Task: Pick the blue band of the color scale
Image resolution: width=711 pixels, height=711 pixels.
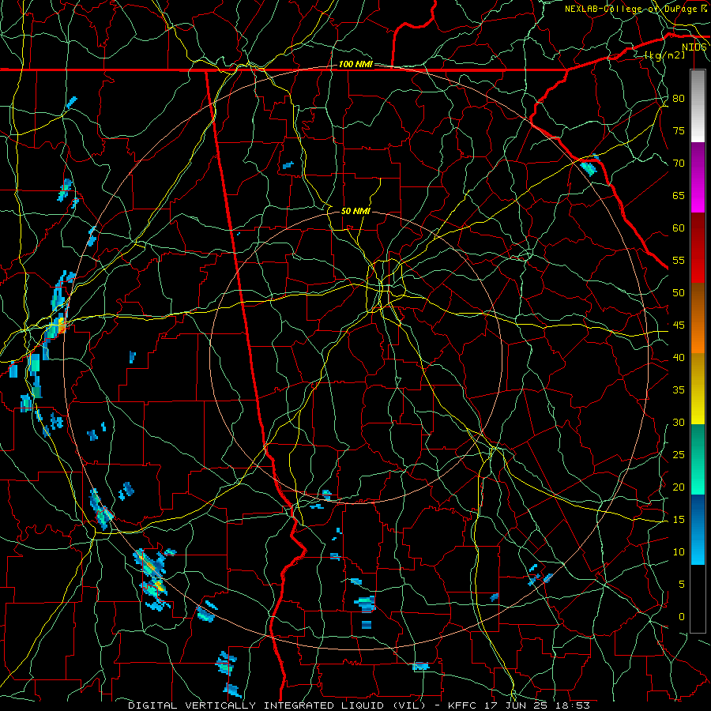Action: point(698,529)
